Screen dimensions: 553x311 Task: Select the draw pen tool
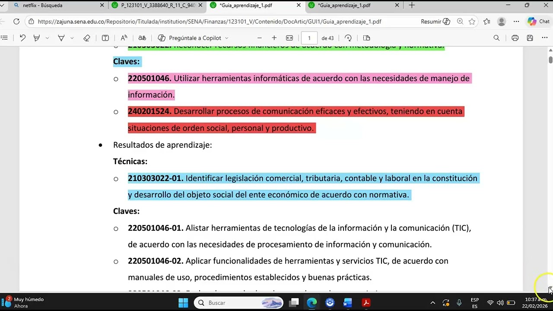[x=61, y=38]
